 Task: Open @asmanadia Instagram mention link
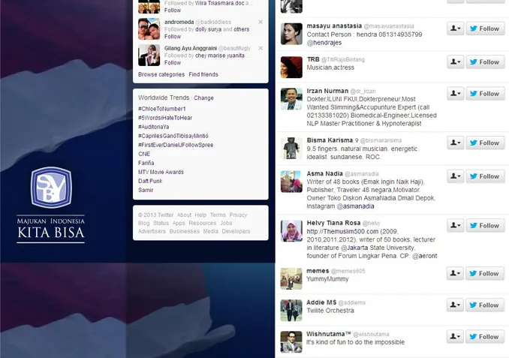tap(355, 206)
